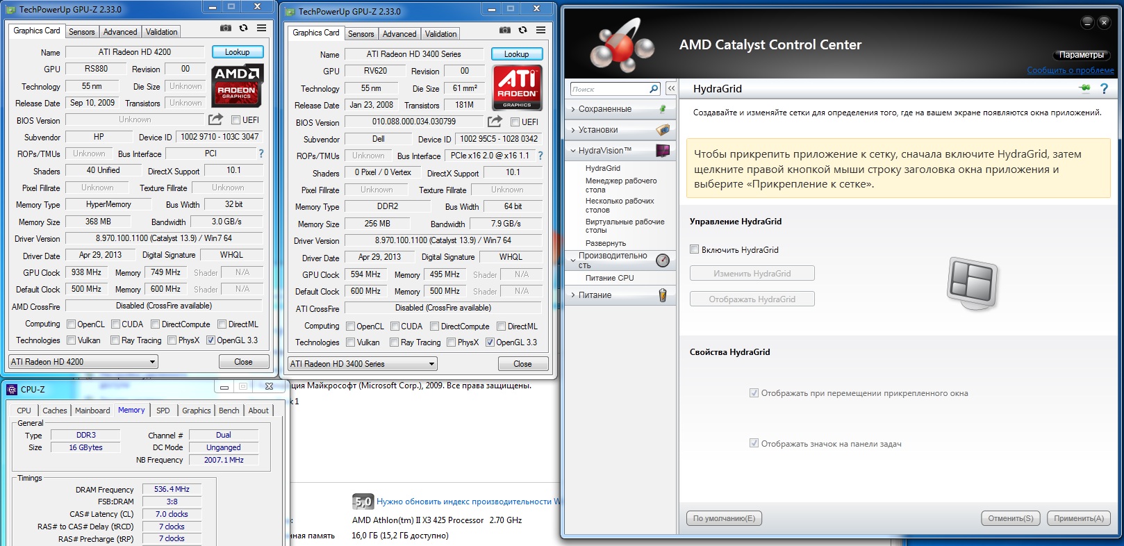
Task: Click Lookup in the HD 4200 GPU-Z window
Action: (237, 52)
